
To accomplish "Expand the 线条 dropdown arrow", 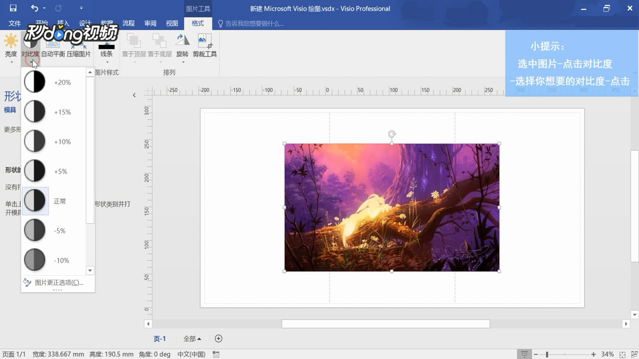I will pos(106,62).
